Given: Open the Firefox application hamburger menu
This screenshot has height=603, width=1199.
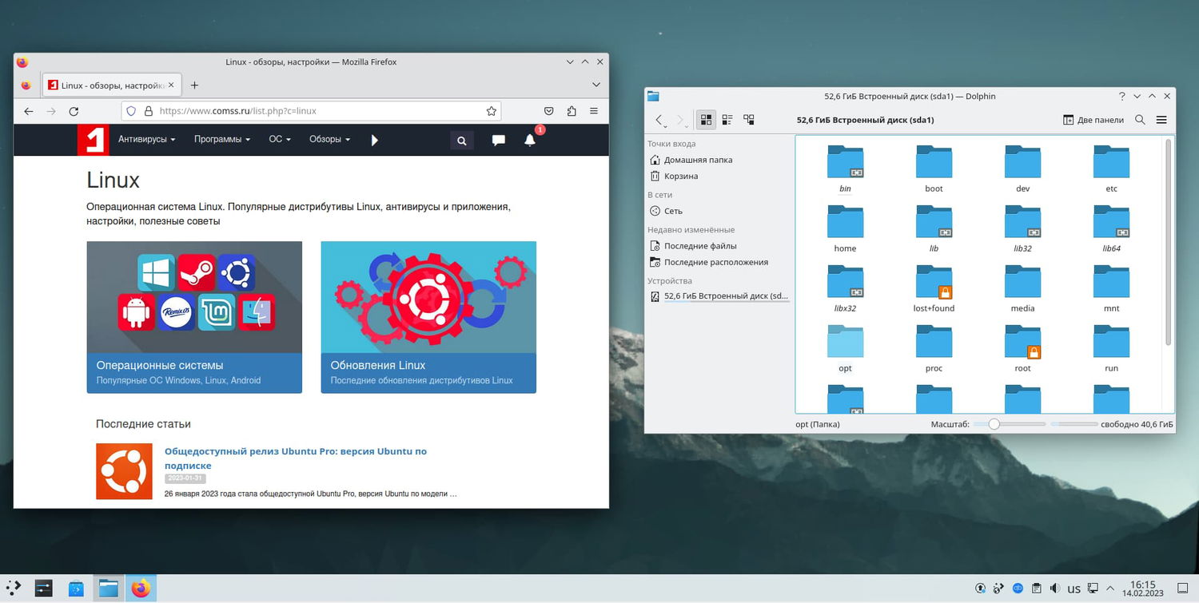Looking at the screenshot, I should point(593,111).
